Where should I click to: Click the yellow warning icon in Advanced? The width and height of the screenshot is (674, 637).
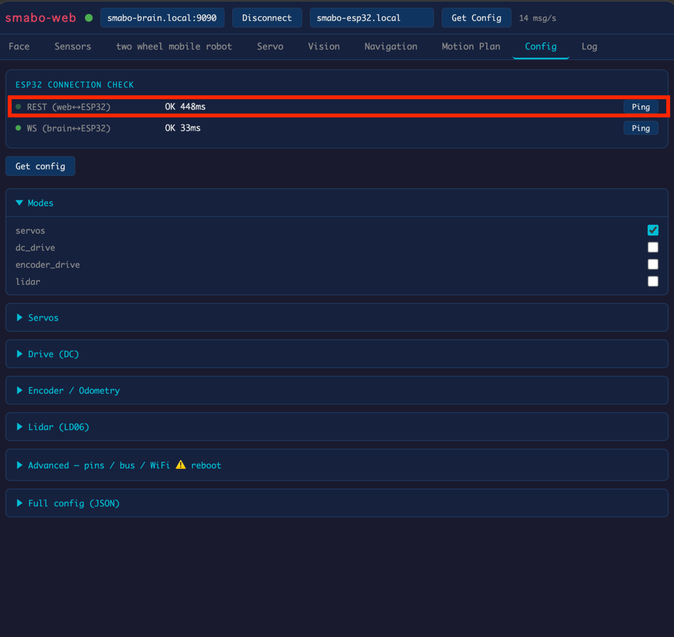181,465
